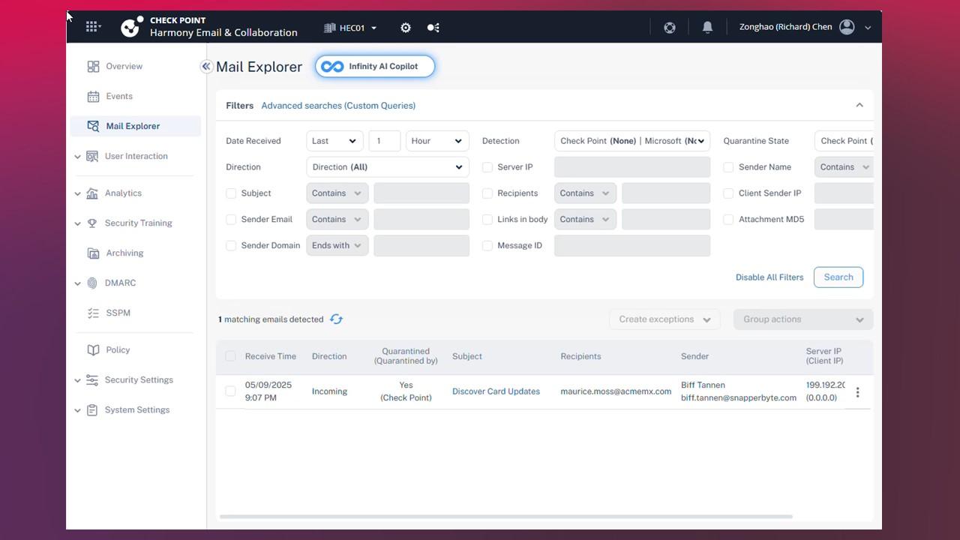Click the Search button
Viewport: 960px width, 540px height.
coord(838,277)
